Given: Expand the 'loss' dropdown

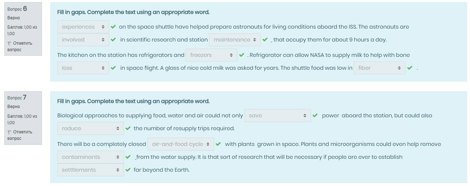Looking at the screenshot, I should pyautogui.click(x=83, y=68).
